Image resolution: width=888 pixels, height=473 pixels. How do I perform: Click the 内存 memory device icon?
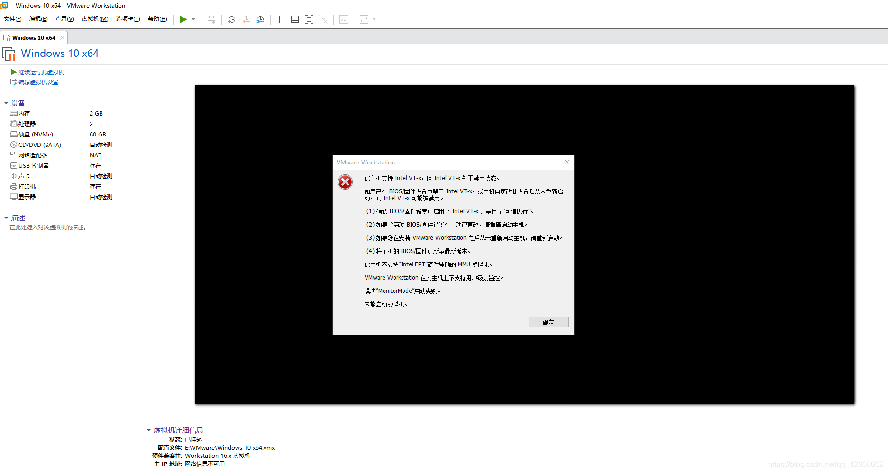14,113
